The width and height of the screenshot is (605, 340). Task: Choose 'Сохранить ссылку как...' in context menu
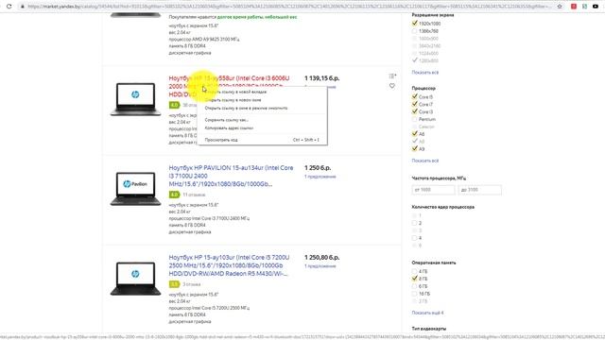[263, 120]
